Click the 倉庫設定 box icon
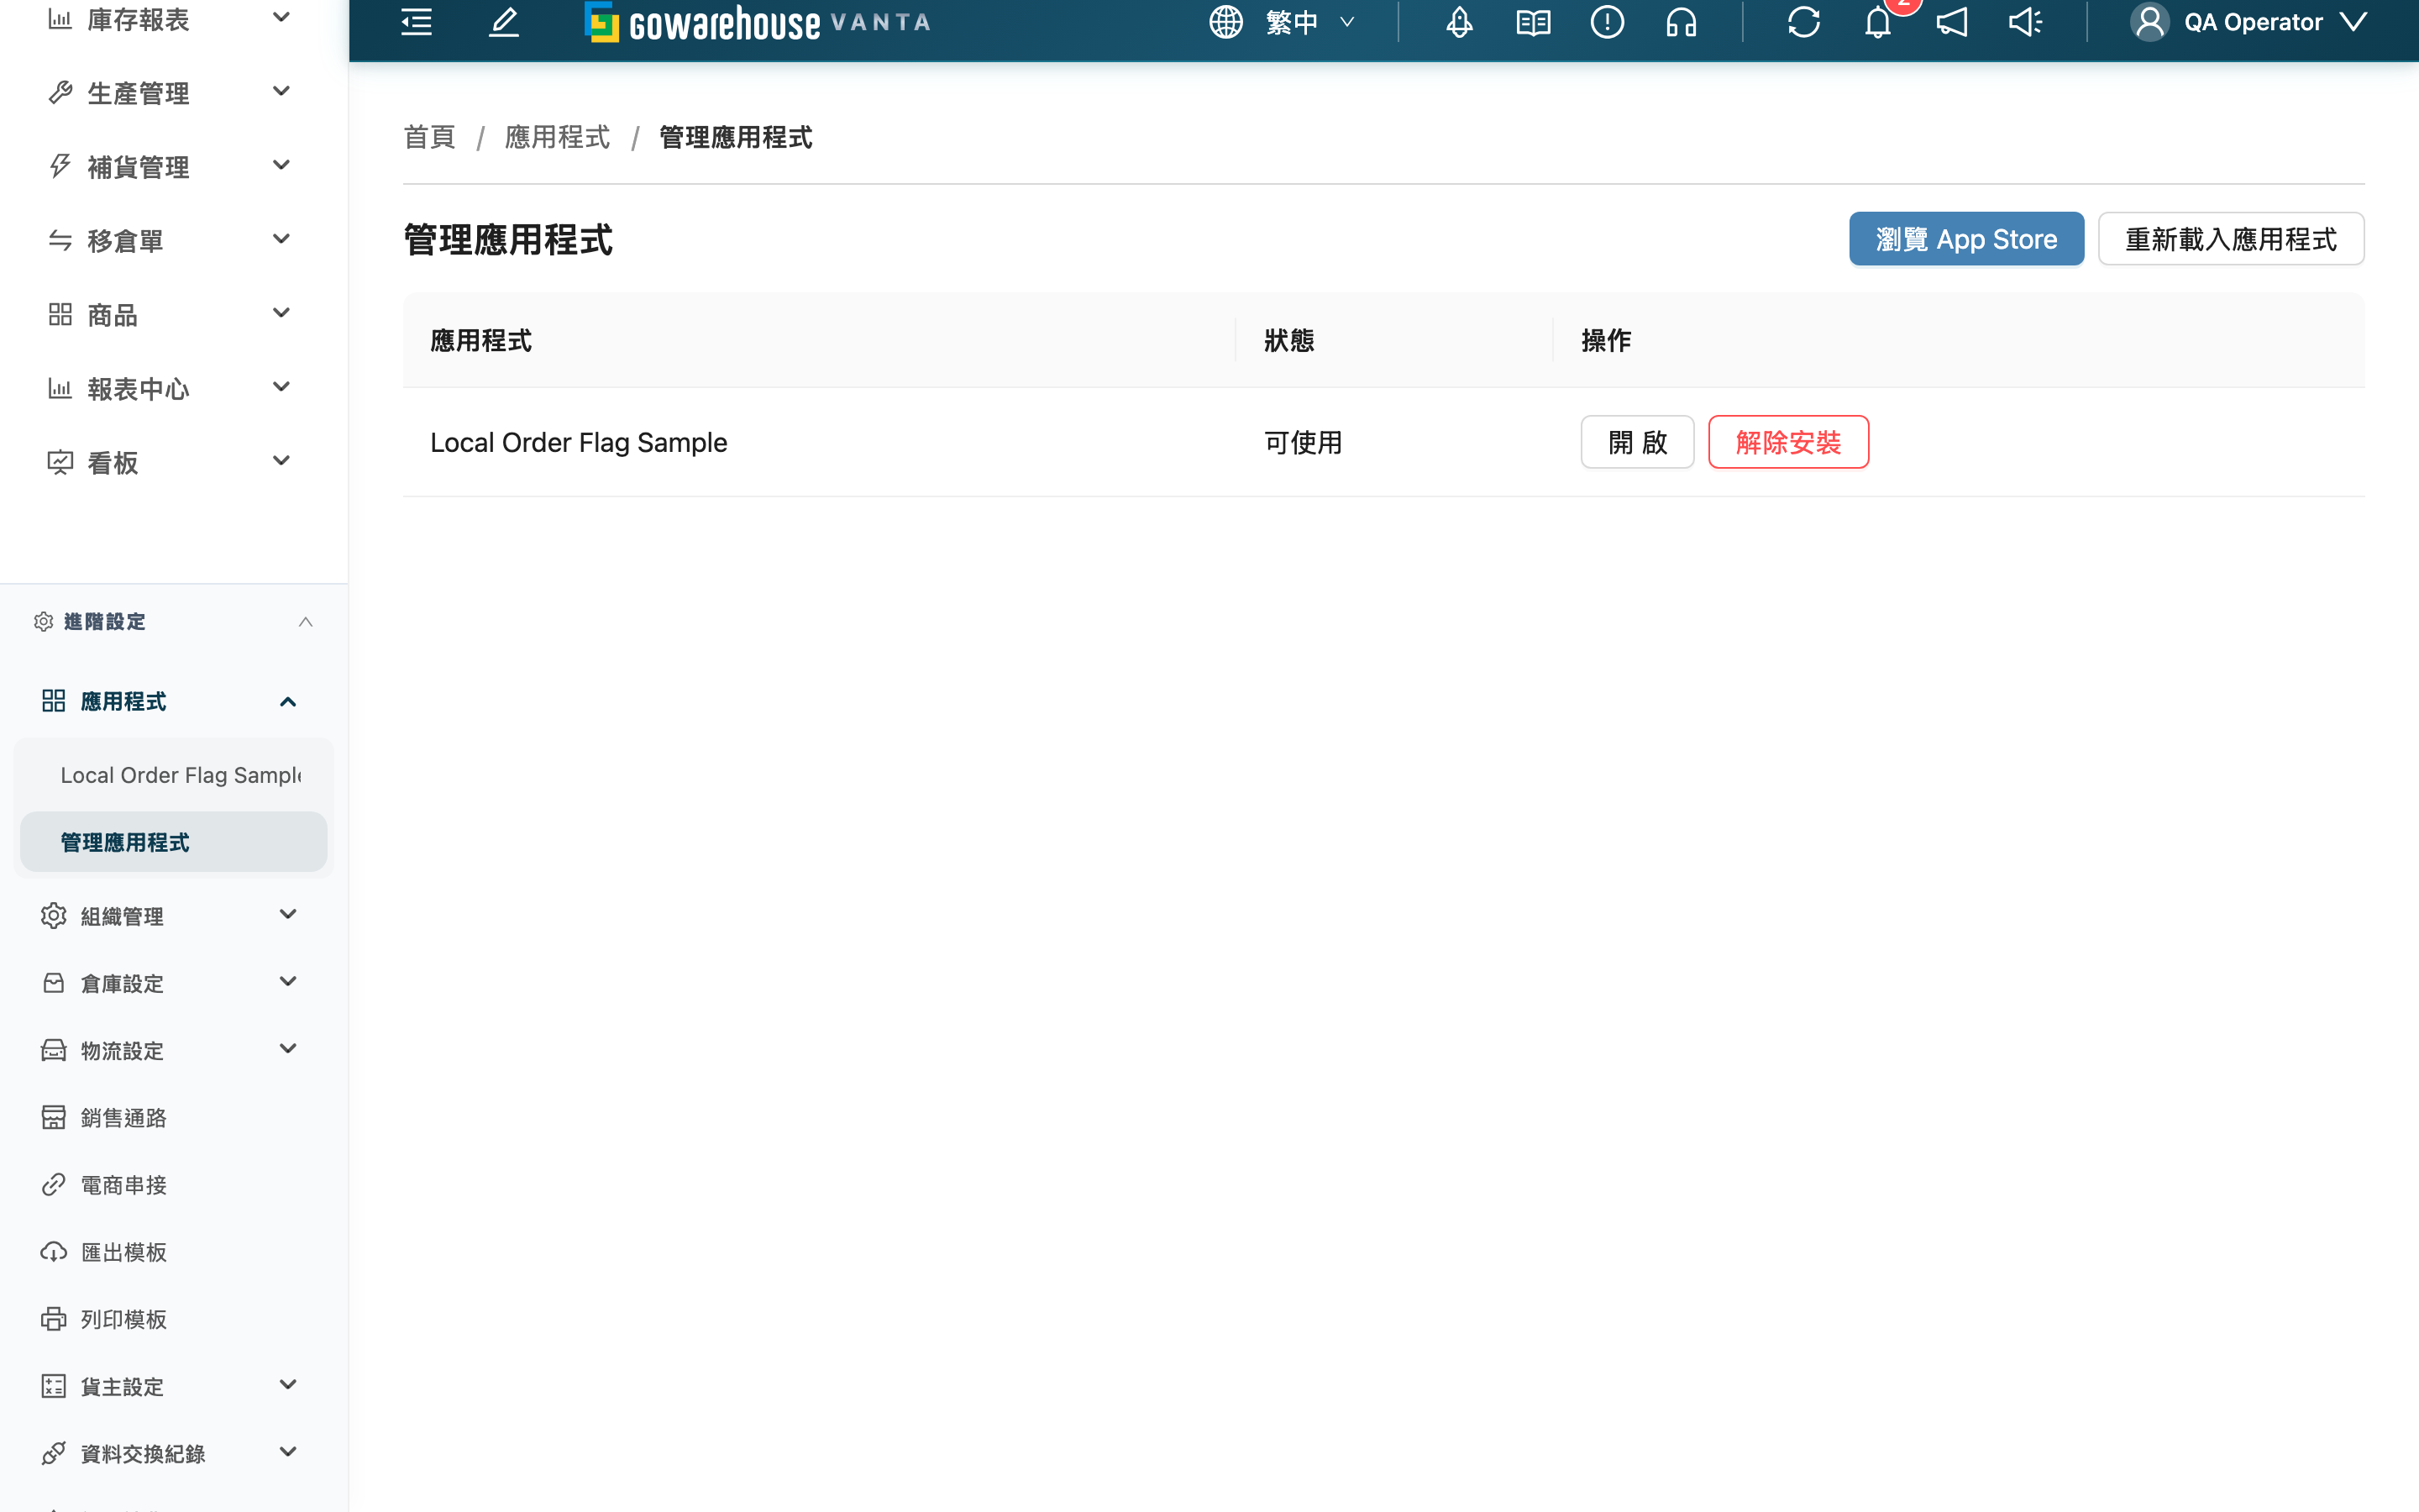The height and width of the screenshot is (1512, 2419). click(53, 982)
